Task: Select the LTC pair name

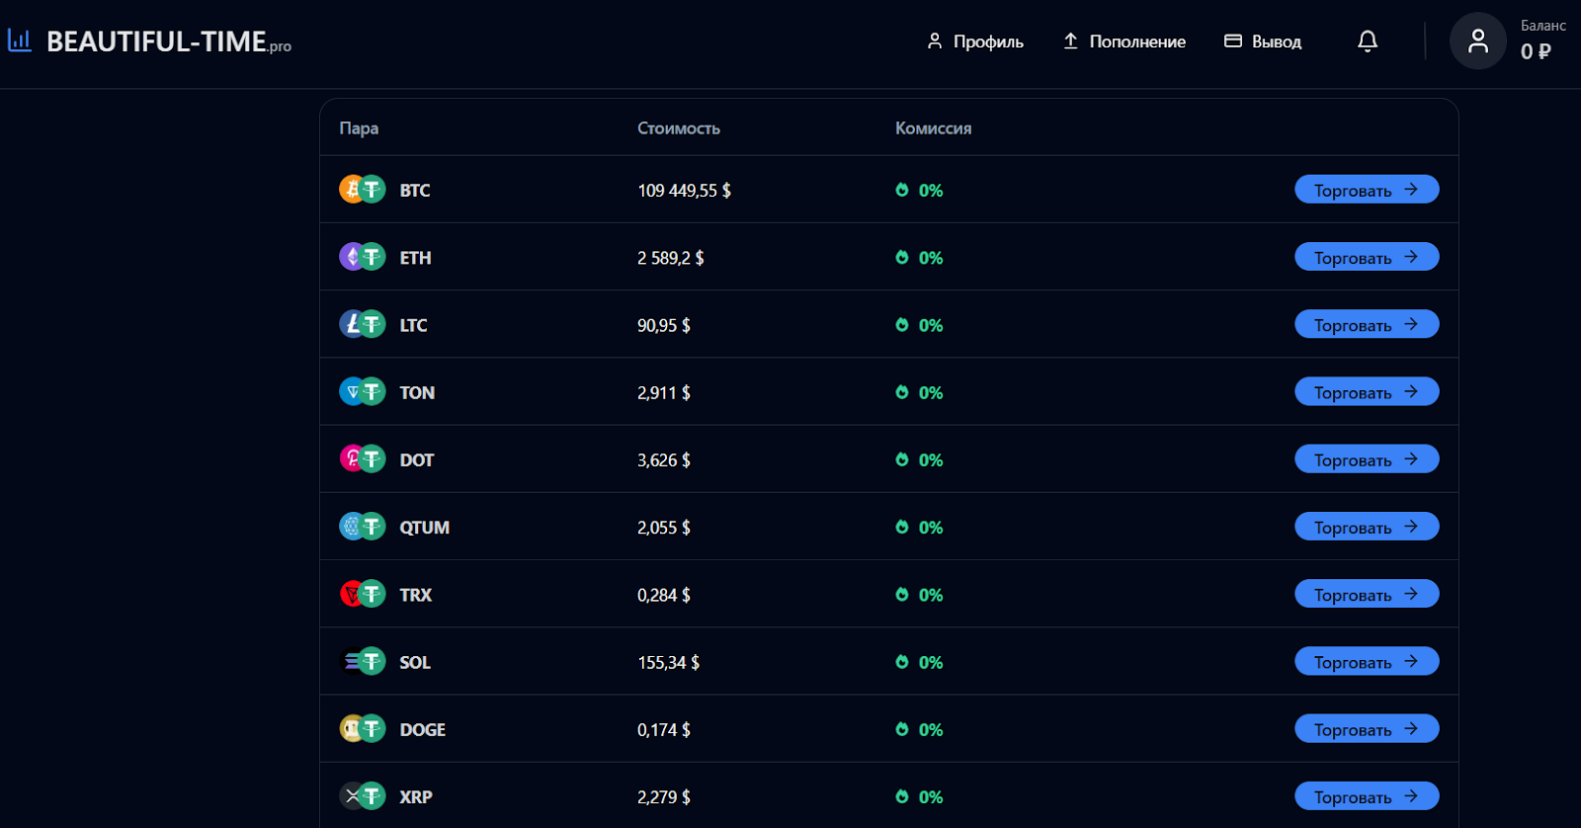Action: click(x=413, y=325)
